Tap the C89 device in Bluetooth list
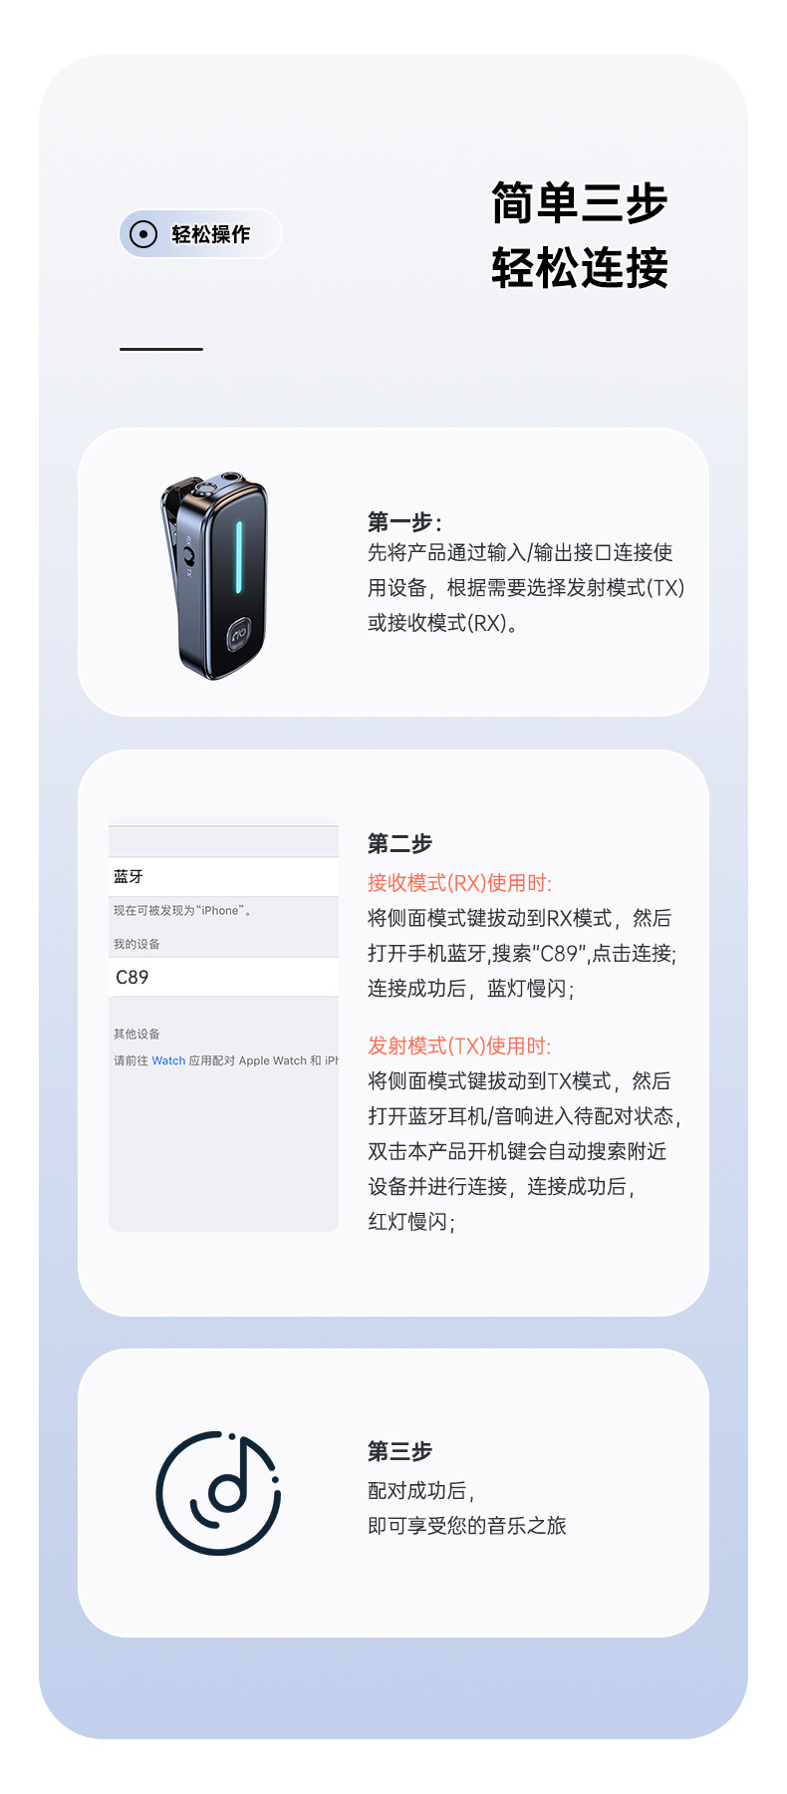This screenshot has width=787, height=1794. 223,977
